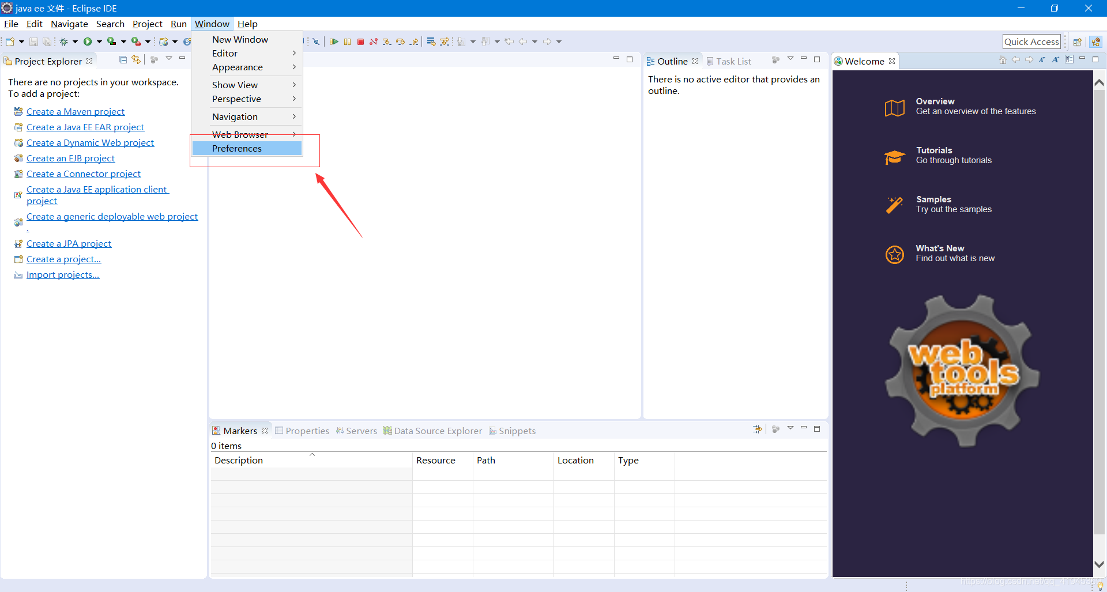Click the green Run button icon
The image size is (1107, 592).
(x=88, y=42)
